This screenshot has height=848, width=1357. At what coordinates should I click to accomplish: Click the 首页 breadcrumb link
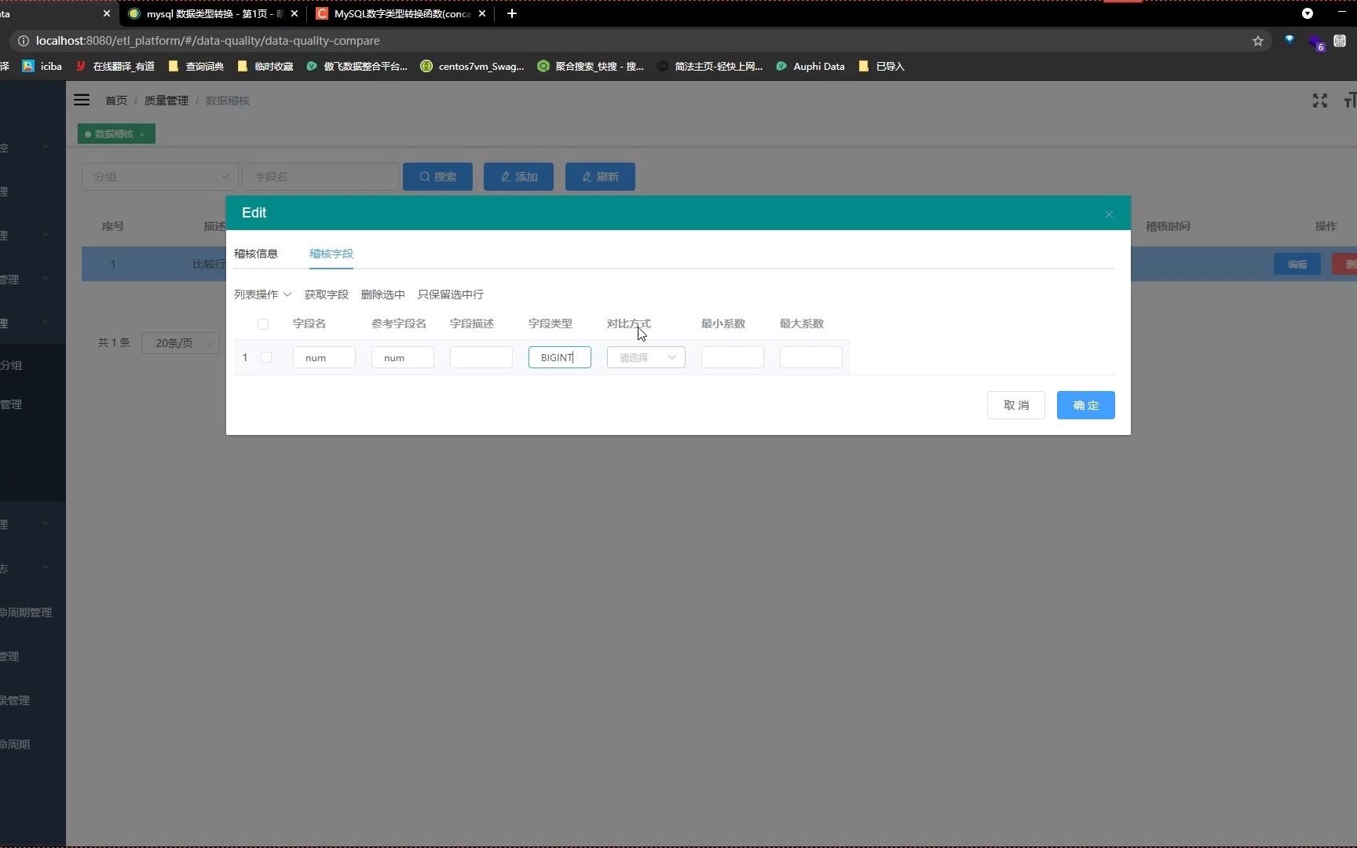tap(116, 101)
